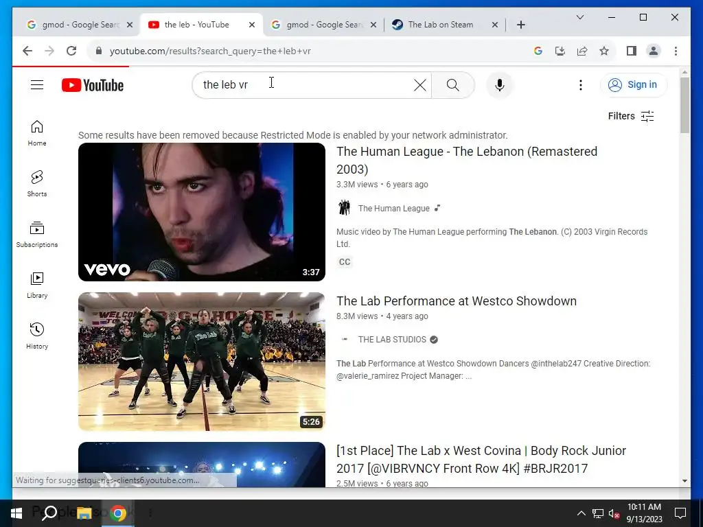703x527 pixels.
Task: Open Shorts in sidebar
Action: (x=37, y=184)
